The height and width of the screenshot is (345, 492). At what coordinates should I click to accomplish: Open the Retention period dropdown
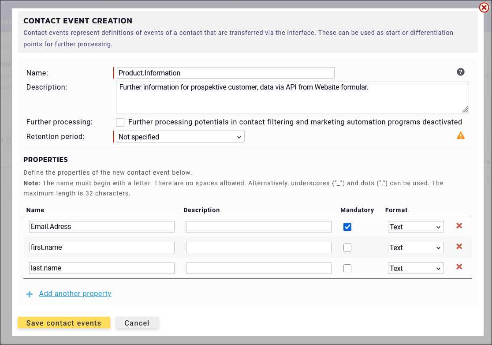[x=180, y=137]
